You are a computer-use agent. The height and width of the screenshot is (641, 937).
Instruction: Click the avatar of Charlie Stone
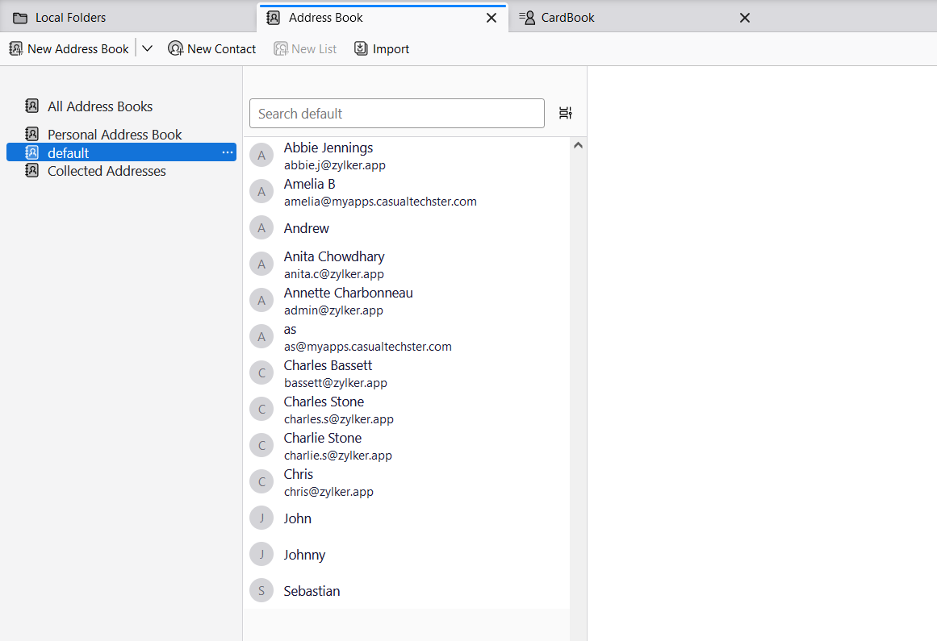click(261, 446)
